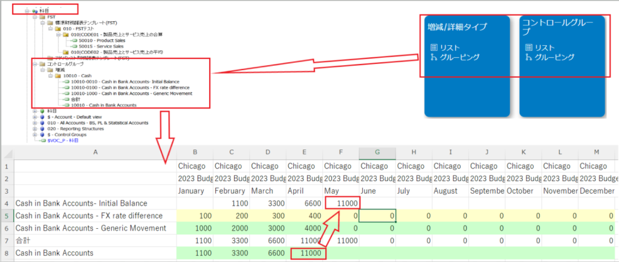The image size is (619, 262).
Task: Open リスト link in コントロールグループ tile
Action: click(x=545, y=47)
